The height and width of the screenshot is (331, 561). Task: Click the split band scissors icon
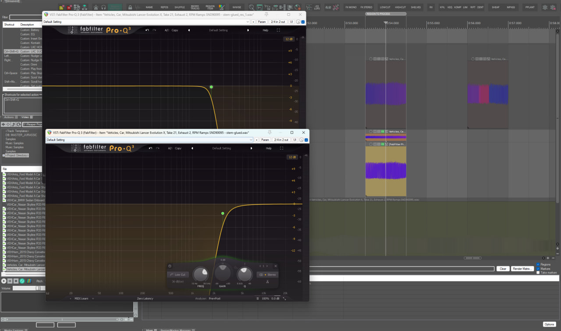pos(267,281)
